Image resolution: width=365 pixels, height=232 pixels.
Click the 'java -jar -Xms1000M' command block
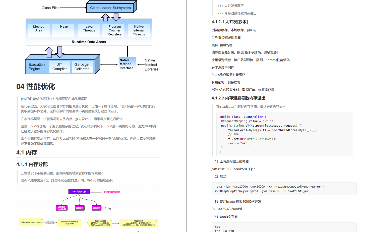(x=284, y=189)
